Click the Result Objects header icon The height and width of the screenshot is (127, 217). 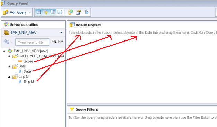72,25
